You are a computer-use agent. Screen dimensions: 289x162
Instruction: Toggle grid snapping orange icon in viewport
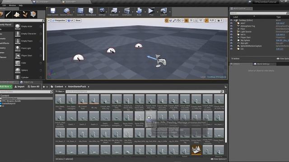click(186, 21)
